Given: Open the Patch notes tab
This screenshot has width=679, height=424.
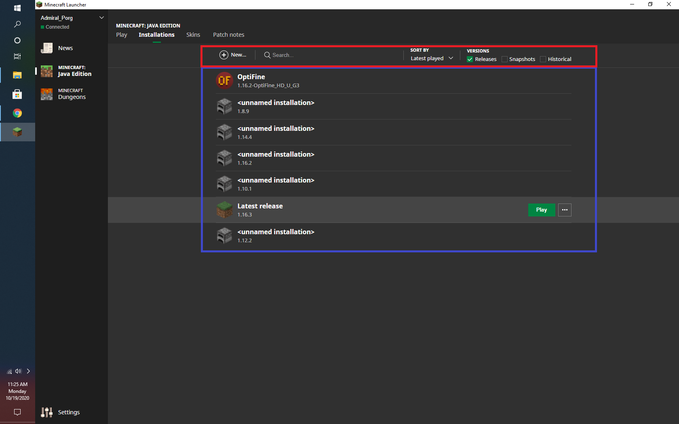Looking at the screenshot, I should pyautogui.click(x=228, y=35).
